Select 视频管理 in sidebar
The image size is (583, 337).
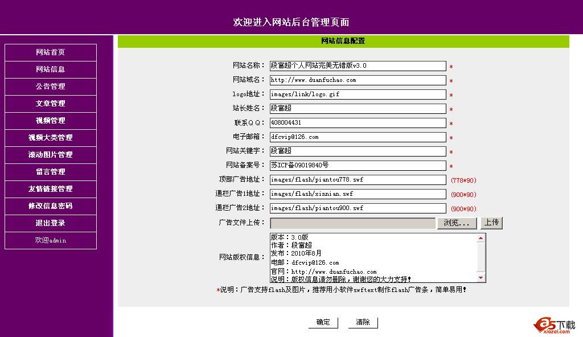pos(51,121)
